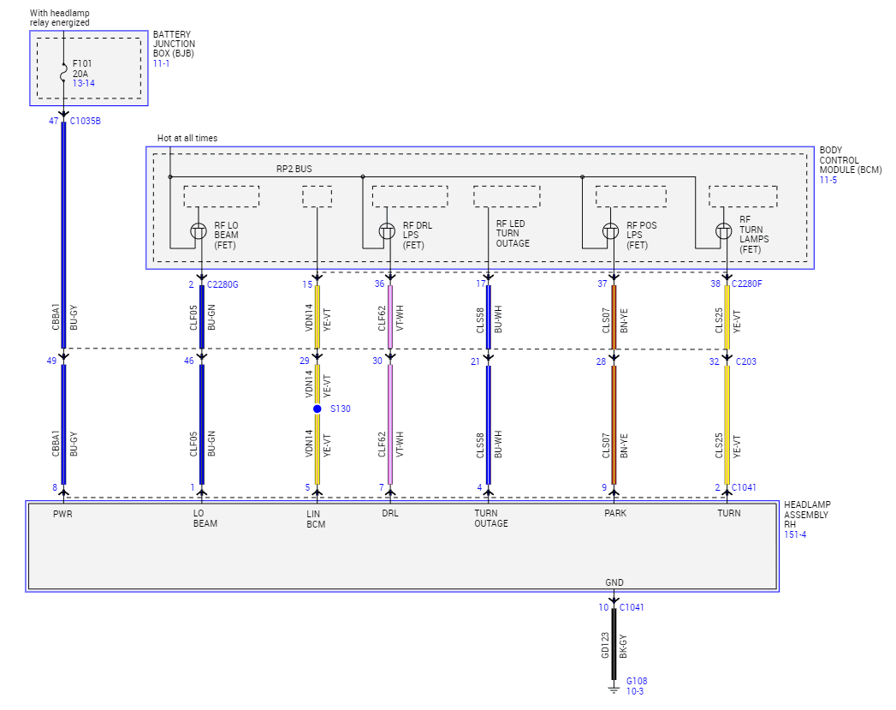
Task: Click pin 9 above PARK terminal
Action: (x=604, y=487)
